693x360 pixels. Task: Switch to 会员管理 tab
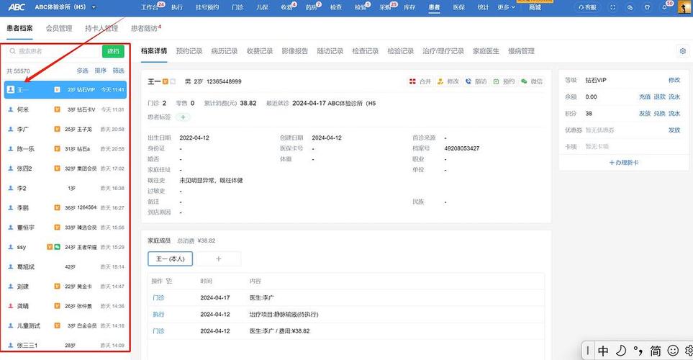click(59, 28)
